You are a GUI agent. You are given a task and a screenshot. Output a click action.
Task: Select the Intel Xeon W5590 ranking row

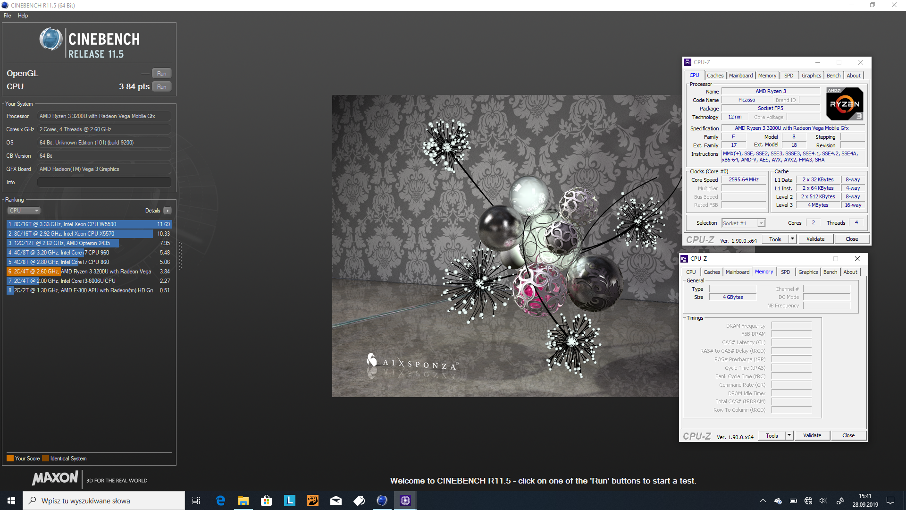[x=89, y=224]
